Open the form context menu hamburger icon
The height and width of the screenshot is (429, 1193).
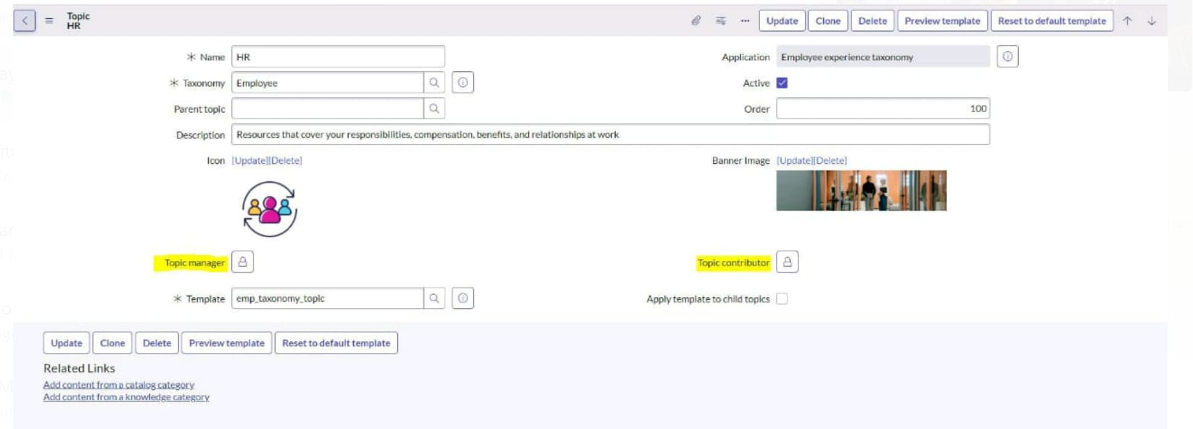(49, 21)
